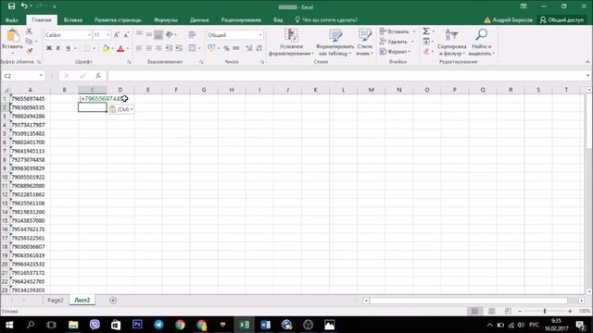Viewport: 593px width, 333px height.
Task: Select the Format Painter brush
Action: (29, 51)
